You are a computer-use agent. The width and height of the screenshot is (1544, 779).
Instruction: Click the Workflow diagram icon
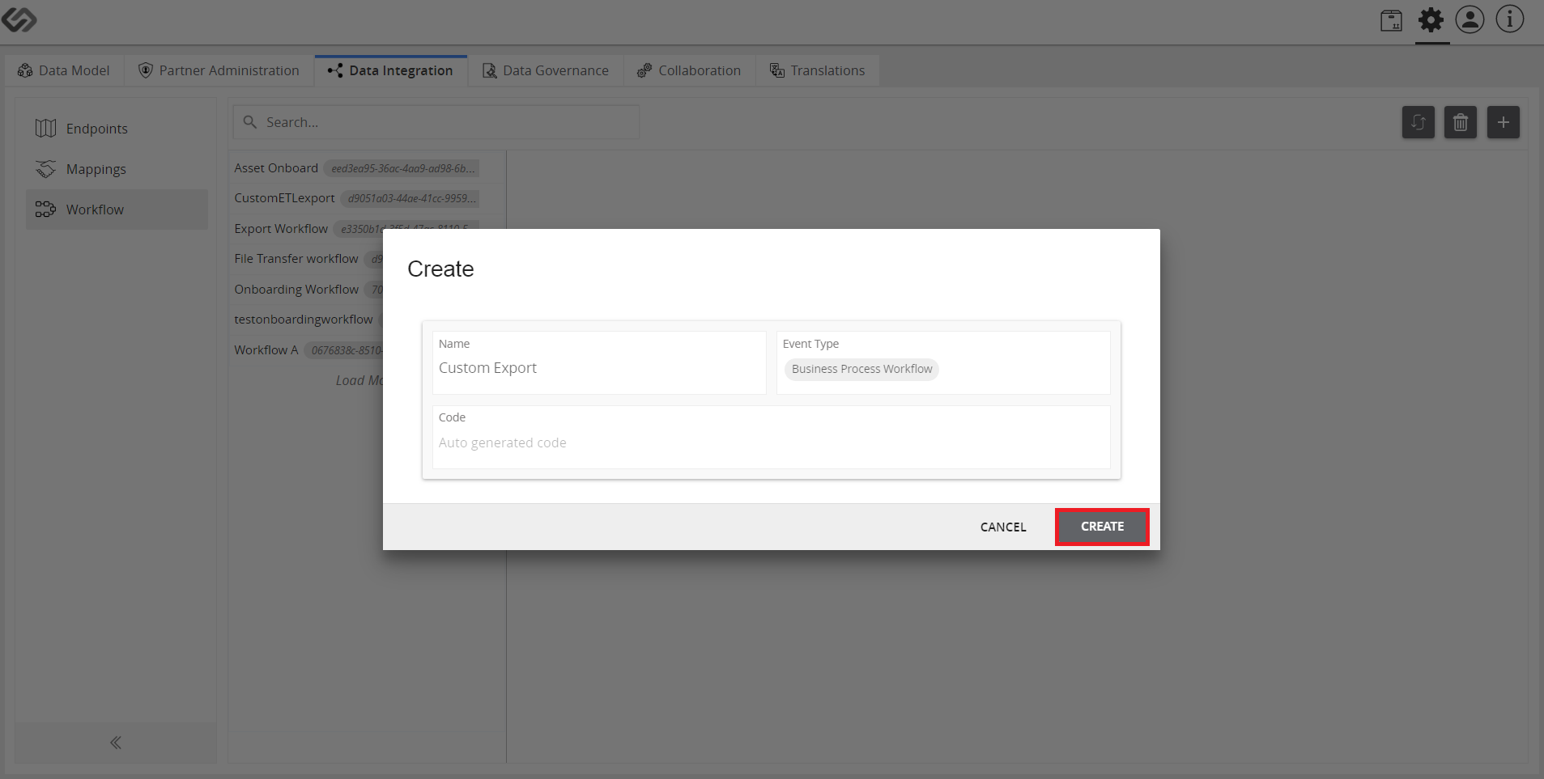point(45,210)
